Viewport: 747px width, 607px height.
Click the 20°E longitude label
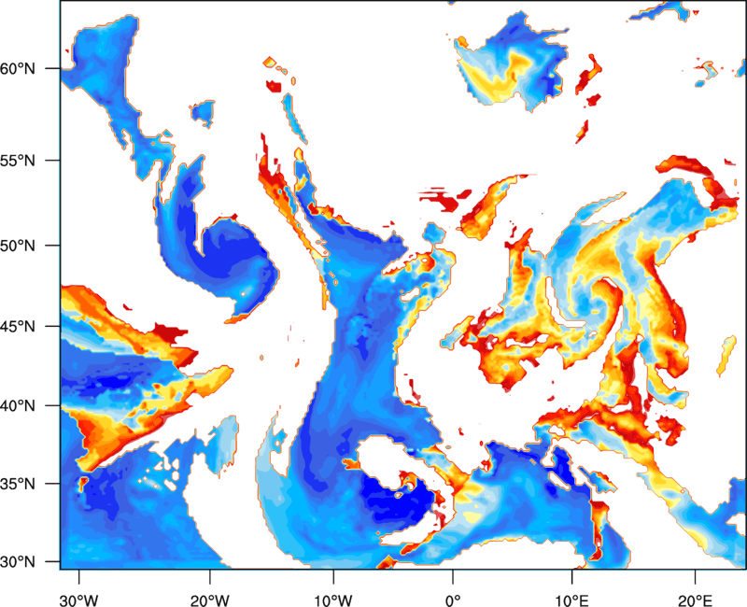[x=695, y=600]
